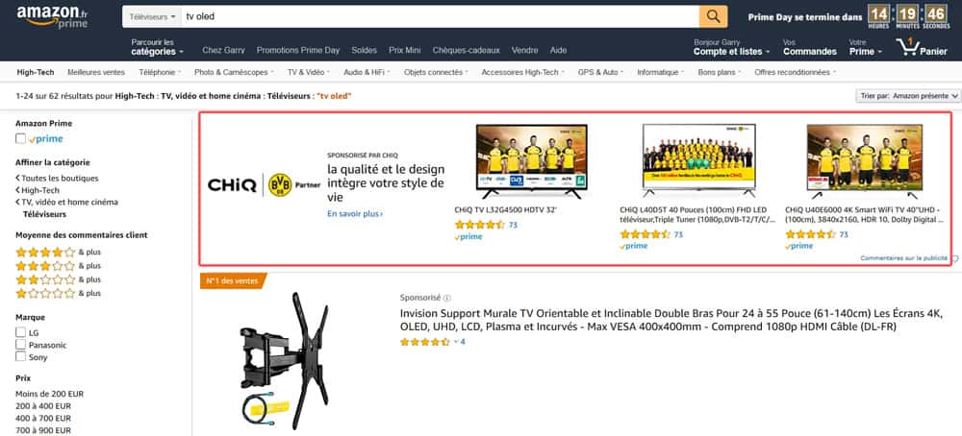The width and height of the screenshot is (962, 436).
Task: Check the LG brand checkbox
Action: click(x=21, y=332)
